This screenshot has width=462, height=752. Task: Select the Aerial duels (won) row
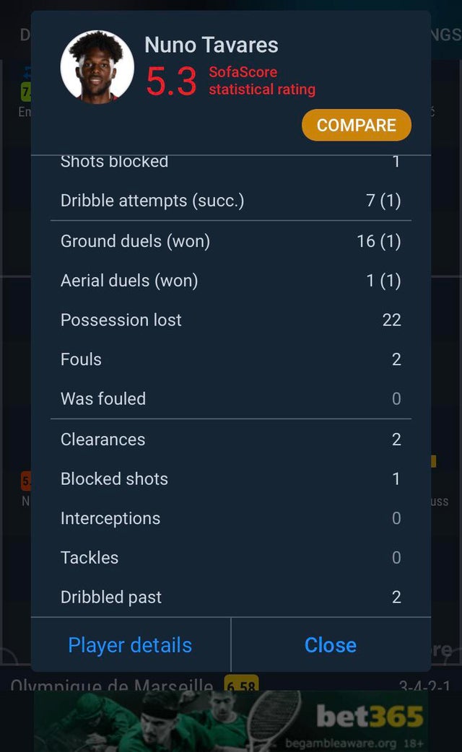tap(231, 281)
